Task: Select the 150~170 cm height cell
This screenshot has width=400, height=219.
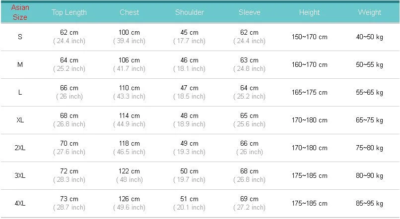Action: [x=310, y=37]
